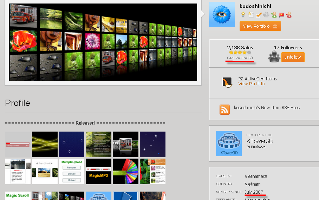The width and height of the screenshot is (319, 200).
Task: Click the orange View Portfolio button
Action: point(260,26)
